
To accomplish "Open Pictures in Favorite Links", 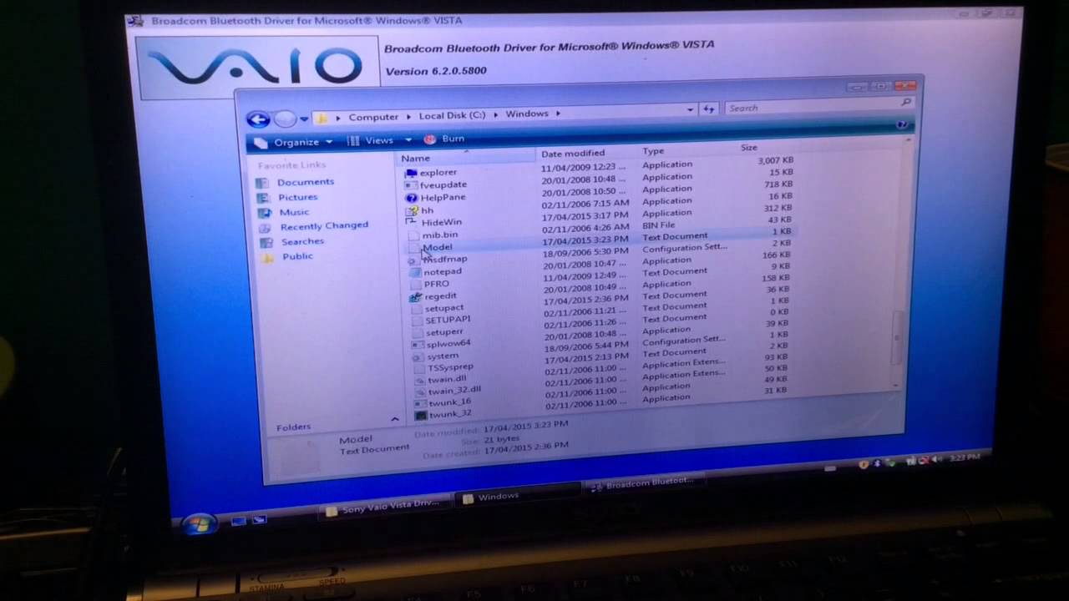I will point(298,198).
